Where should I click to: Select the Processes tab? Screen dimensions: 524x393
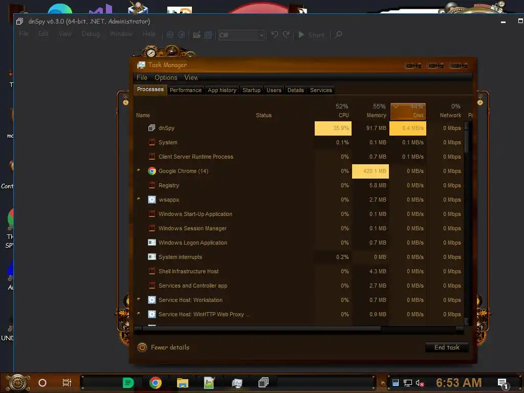(x=150, y=90)
